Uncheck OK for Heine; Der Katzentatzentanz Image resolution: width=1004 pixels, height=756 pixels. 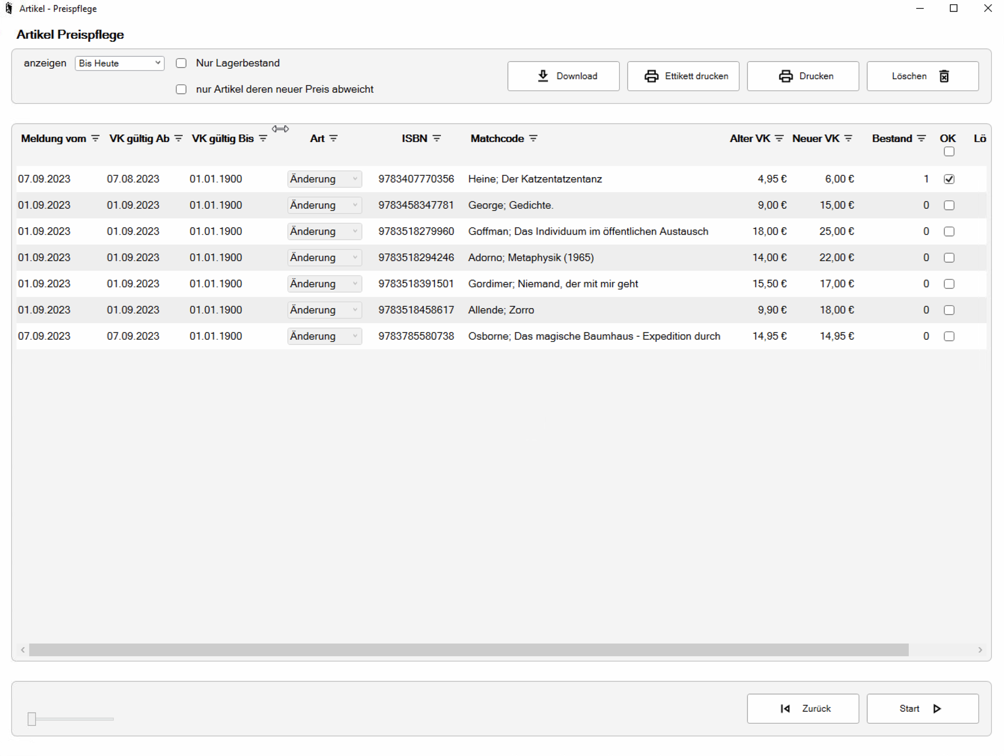click(949, 179)
